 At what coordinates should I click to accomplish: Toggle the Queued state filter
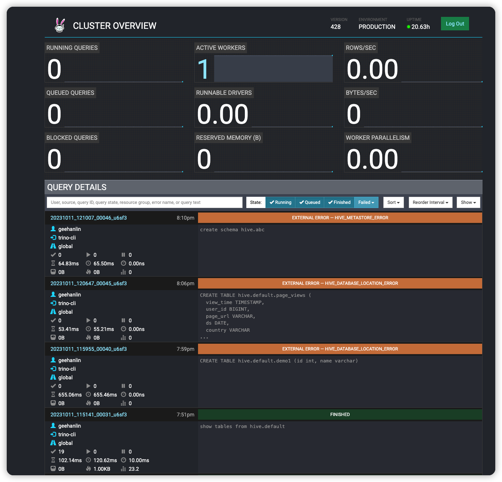(x=310, y=202)
